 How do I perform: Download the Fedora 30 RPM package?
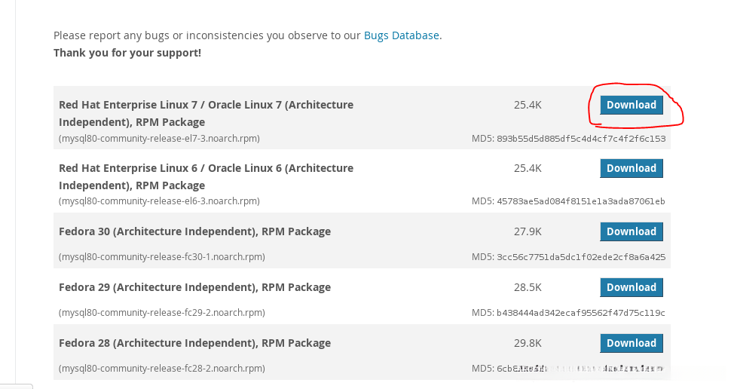631,231
